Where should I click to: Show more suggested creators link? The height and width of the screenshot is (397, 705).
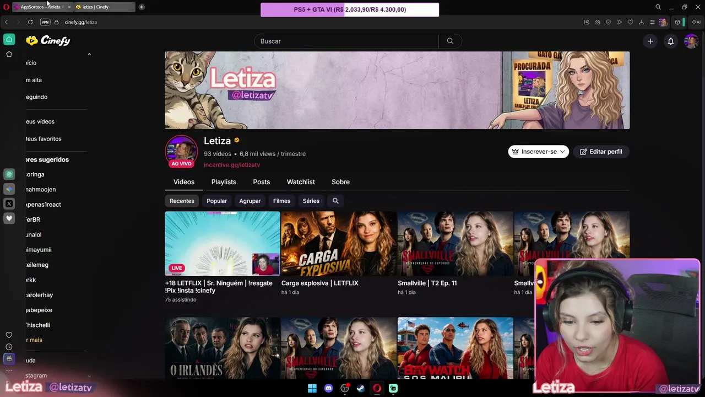tap(34, 340)
